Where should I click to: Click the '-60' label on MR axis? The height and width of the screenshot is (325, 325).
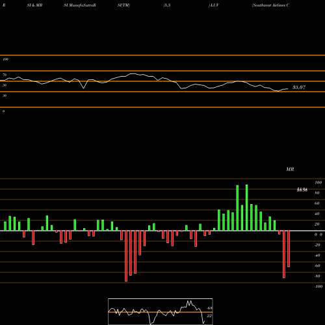pos(317,266)
